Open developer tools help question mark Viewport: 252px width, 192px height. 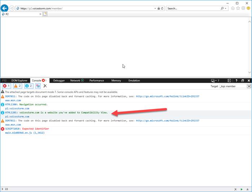[236, 81]
